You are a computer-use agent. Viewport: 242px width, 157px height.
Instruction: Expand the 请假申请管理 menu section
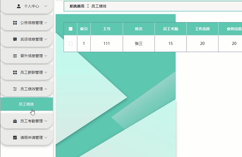pos(31,138)
